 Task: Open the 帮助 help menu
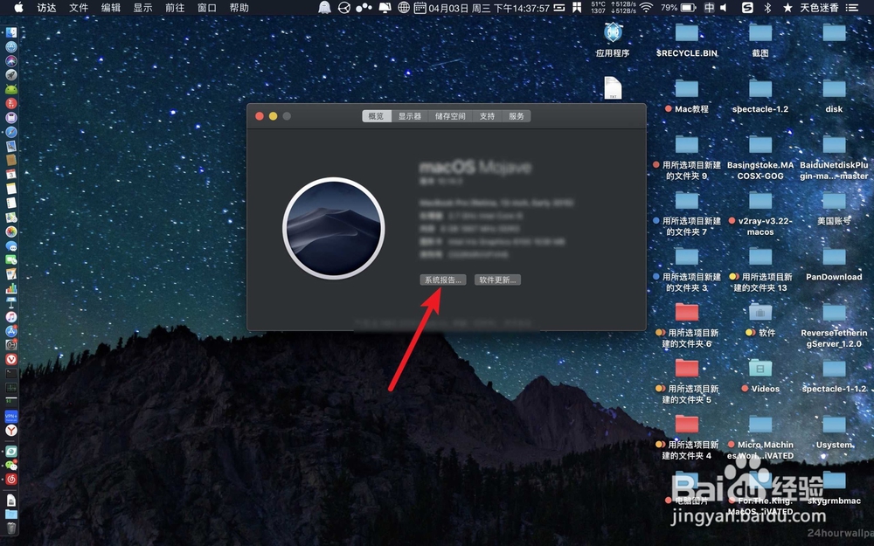(239, 8)
